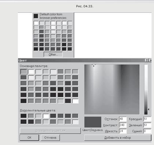
Task: Select first black swatch in Дополнительные цвета
Action: tap(23, 116)
